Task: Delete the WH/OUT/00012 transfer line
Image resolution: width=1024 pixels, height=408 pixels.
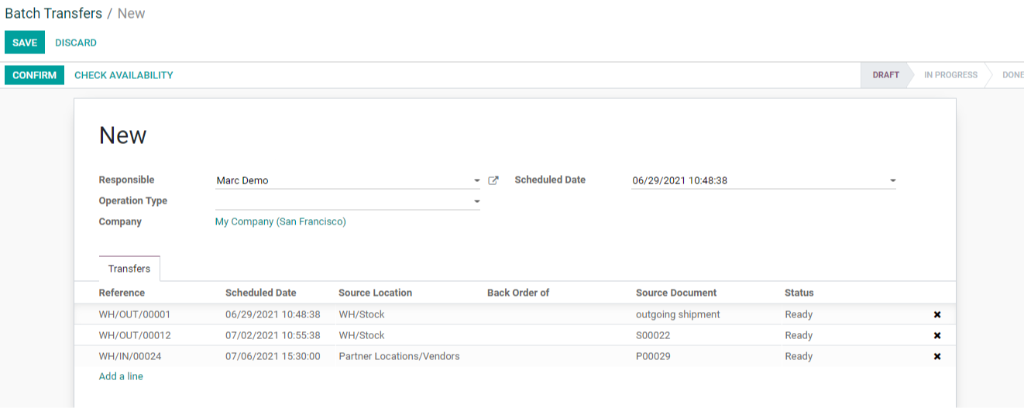Action: tap(937, 335)
